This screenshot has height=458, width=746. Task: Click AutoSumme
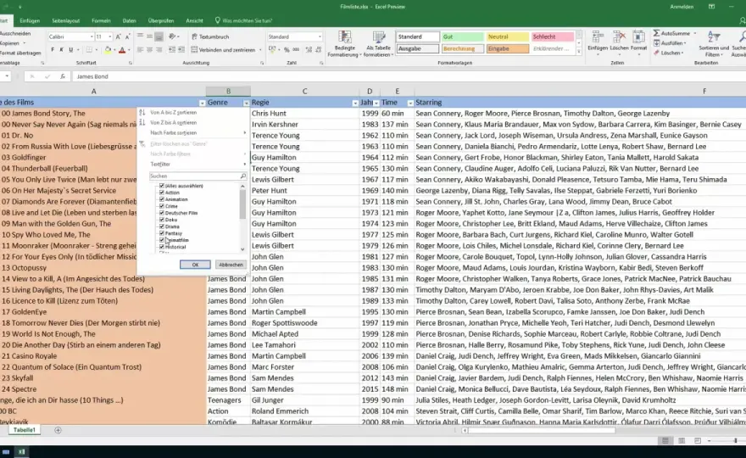pyautogui.click(x=671, y=33)
